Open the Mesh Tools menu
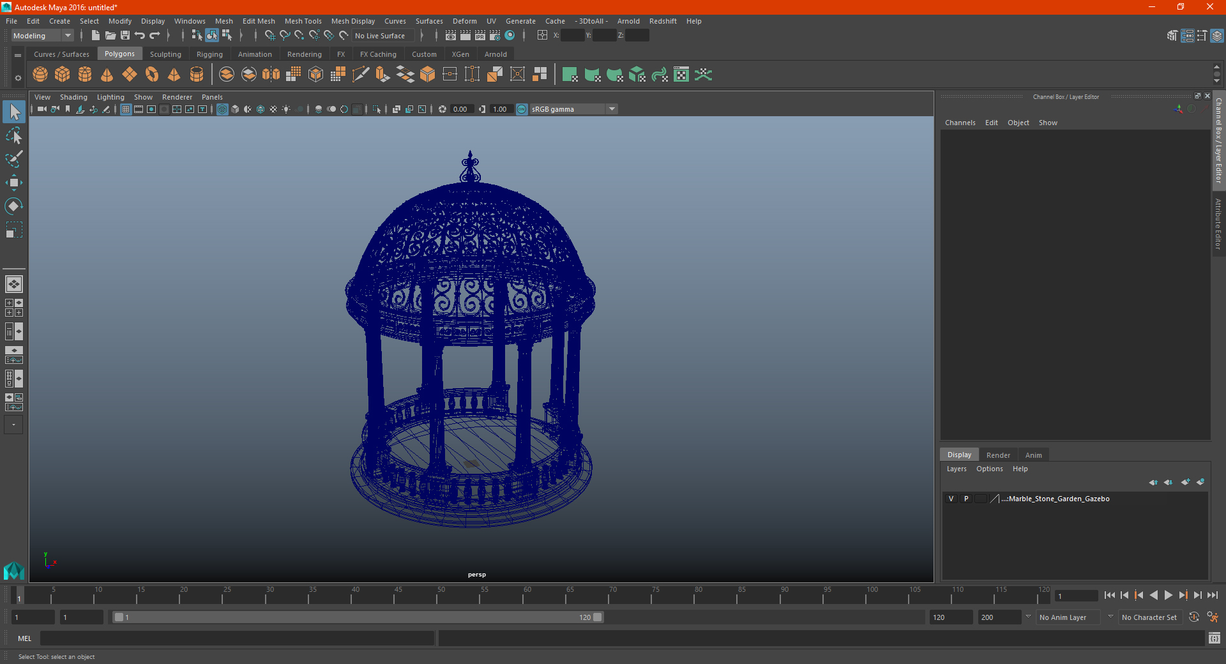This screenshot has width=1226, height=664. [303, 21]
